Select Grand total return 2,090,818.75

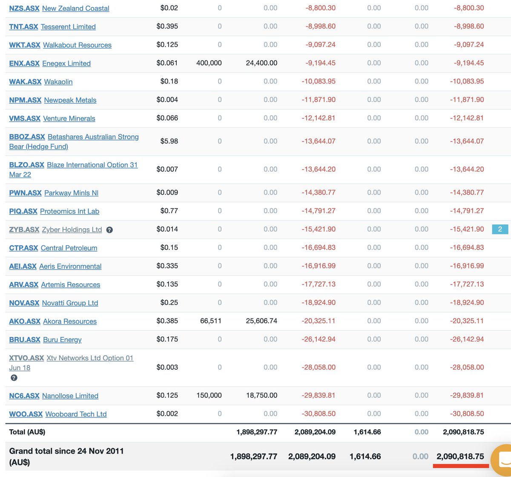(x=460, y=456)
